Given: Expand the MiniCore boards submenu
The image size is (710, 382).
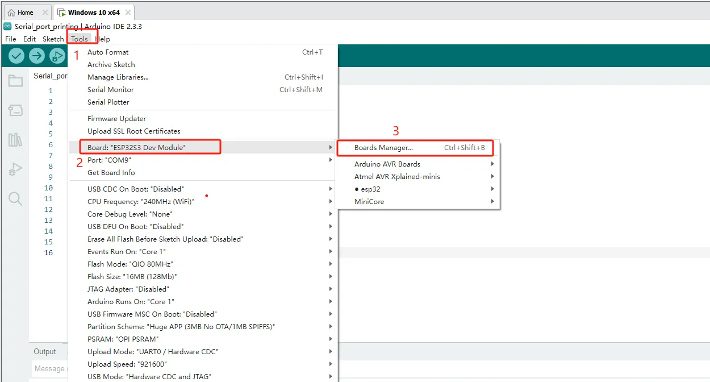Looking at the screenshot, I should (x=418, y=201).
